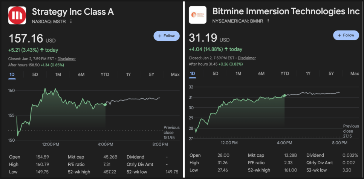Open the Disclaimer link under MSTR price
This screenshot has width=364, height=179.
click(66, 59)
